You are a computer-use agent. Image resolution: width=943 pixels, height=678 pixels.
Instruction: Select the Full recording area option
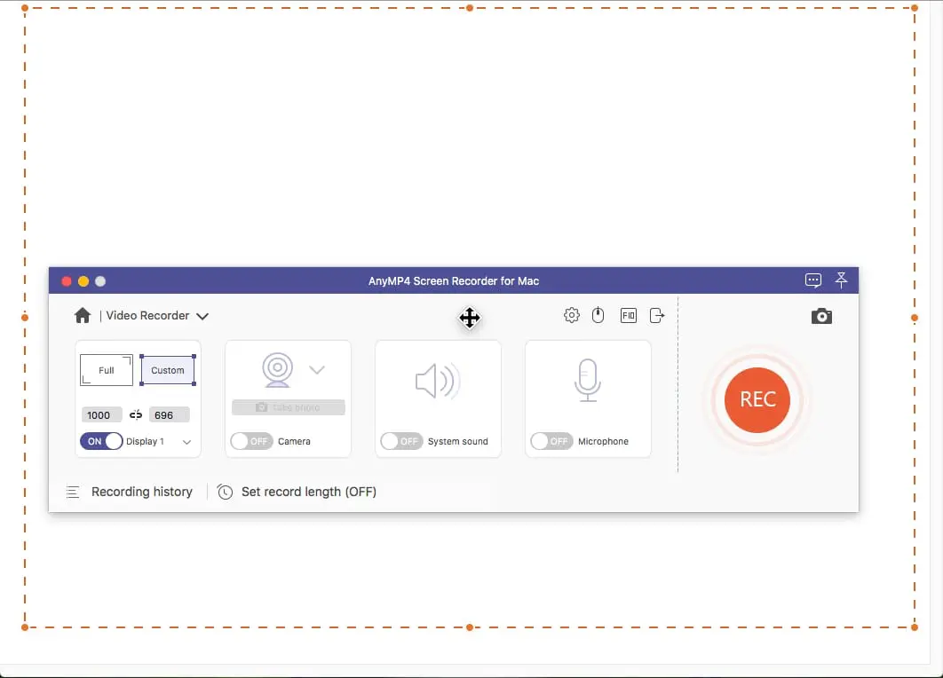coord(106,369)
